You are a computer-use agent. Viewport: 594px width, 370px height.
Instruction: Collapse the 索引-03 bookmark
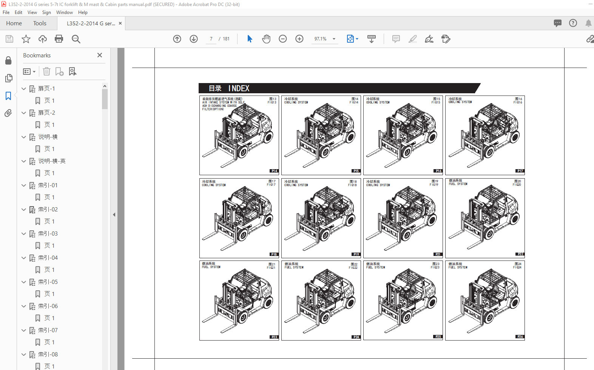click(x=24, y=234)
